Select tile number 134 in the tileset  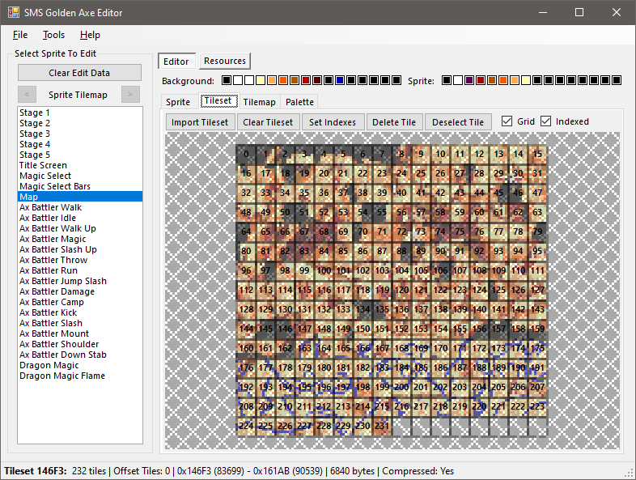[x=363, y=309]
